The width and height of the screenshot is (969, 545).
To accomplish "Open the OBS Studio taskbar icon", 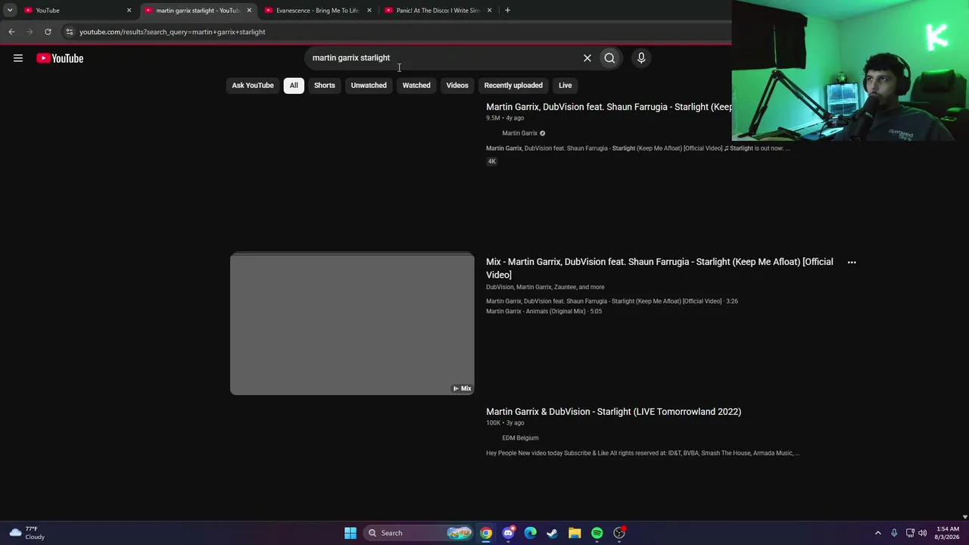I will point(619,533).
